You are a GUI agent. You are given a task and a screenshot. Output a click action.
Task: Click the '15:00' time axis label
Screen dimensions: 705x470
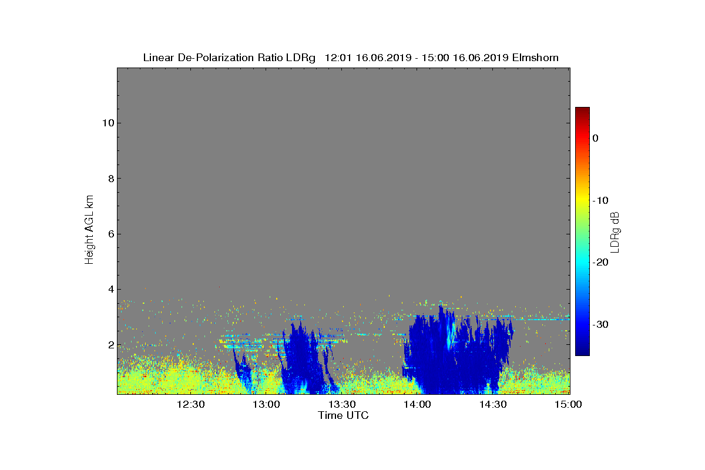569,404
